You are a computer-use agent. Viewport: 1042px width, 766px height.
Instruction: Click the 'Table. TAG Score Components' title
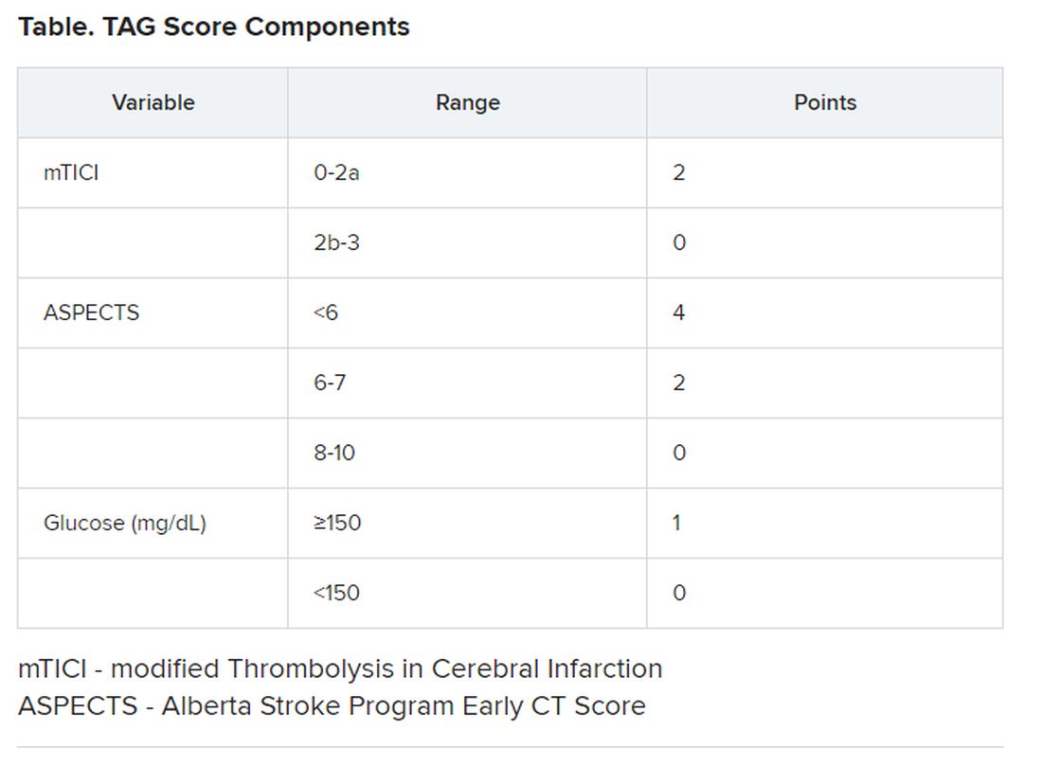pyautogui.click(x=214, y=27)
